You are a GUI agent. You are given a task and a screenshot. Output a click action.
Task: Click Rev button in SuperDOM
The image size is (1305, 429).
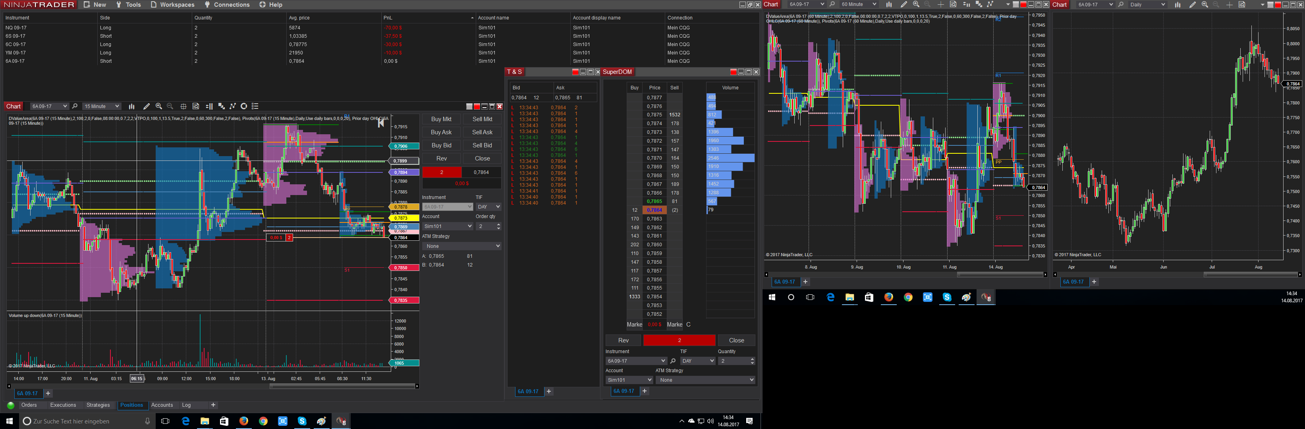click(x=623, y=340)
